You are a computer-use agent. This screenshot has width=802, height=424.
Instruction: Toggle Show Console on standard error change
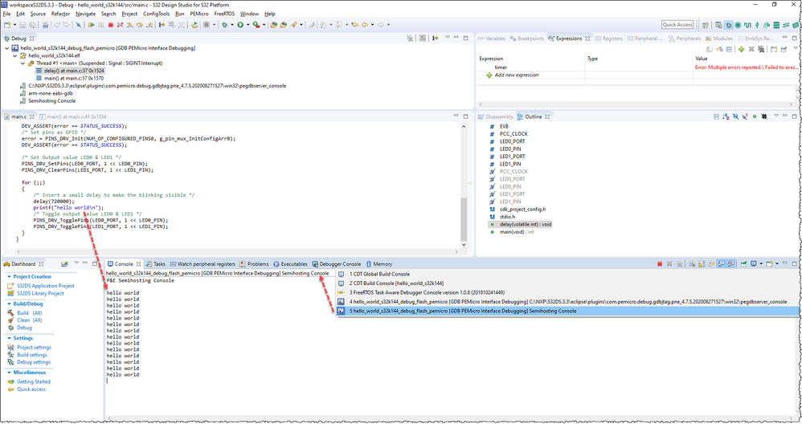[x=731, y=264]
